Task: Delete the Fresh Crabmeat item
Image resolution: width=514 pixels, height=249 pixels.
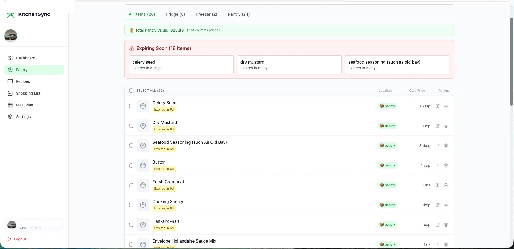Action: (446, 185)
